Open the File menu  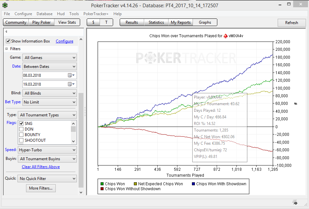click(x=7, y=14)
